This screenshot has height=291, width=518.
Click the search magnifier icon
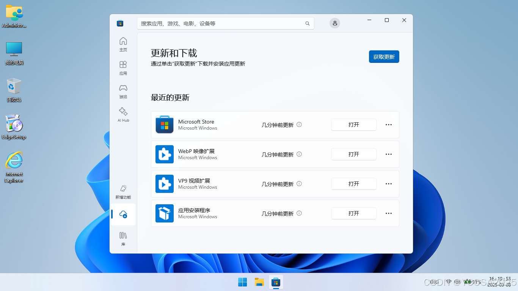tap(308, 23)
